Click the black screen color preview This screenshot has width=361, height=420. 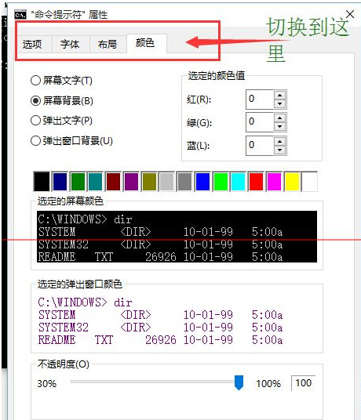[x=177, y=237]
